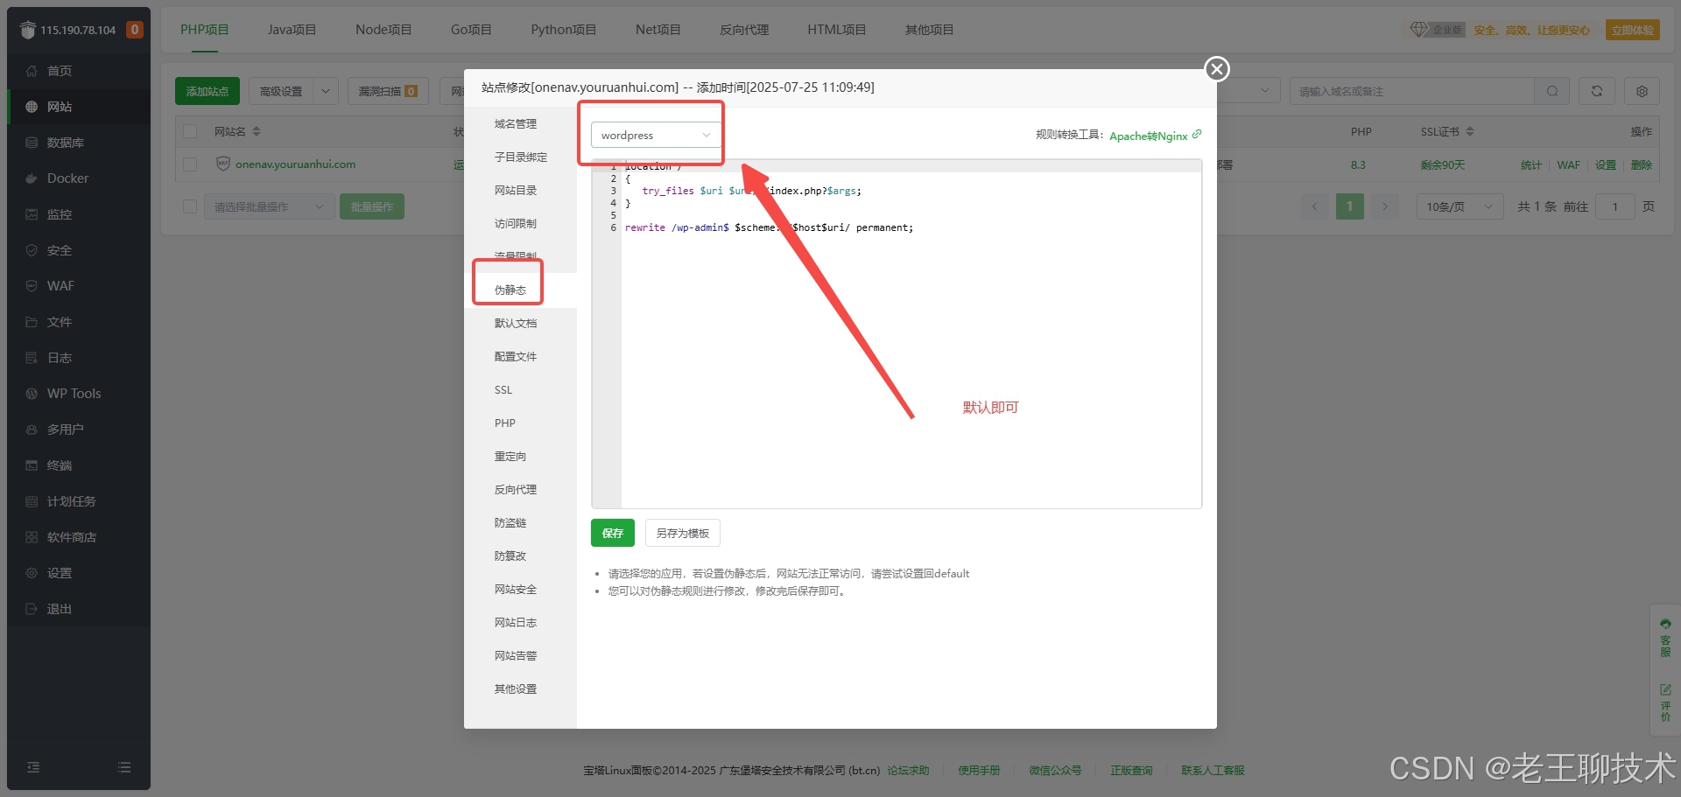Screen dimensions: 1681x797
Task: Select 子目录绑定 in the dialog menu
Action: tap(520, 157)
